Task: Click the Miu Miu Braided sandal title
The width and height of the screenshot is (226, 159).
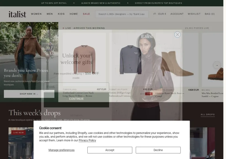Action: (x=212, y=95)
